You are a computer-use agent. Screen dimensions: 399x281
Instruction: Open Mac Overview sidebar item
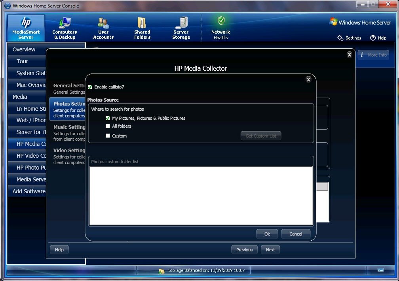point(27,85)
